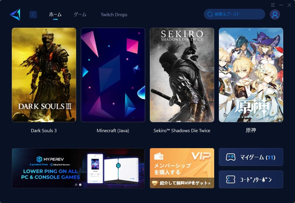Show the second banner slide dot
The height and width of the screenshot is (203, 295).
click(80, 185)
